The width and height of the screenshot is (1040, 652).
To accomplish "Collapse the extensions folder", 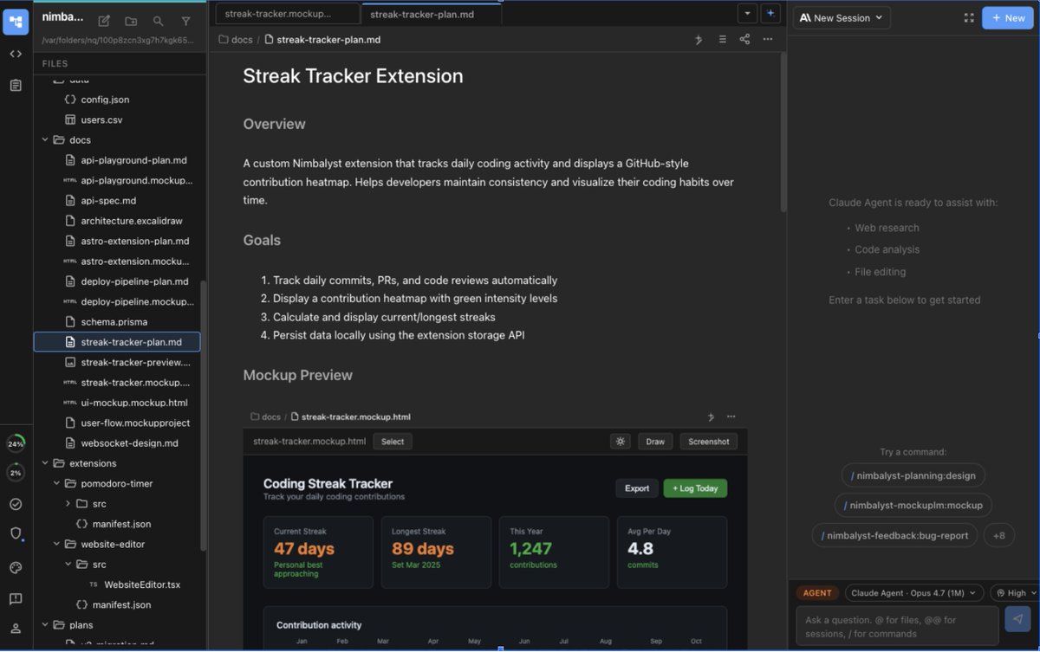I will (x=45, y=463).
